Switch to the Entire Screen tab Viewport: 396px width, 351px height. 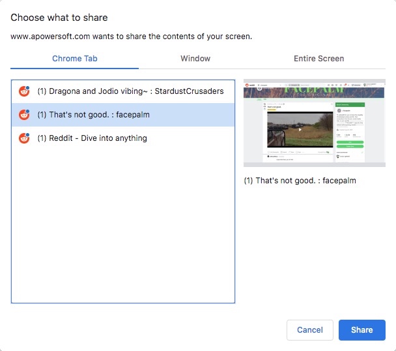318,59
